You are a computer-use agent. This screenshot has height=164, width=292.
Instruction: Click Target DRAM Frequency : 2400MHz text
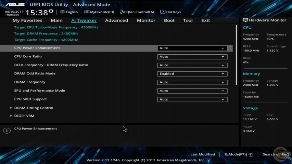pyautogui.click(x=46, y=33)
